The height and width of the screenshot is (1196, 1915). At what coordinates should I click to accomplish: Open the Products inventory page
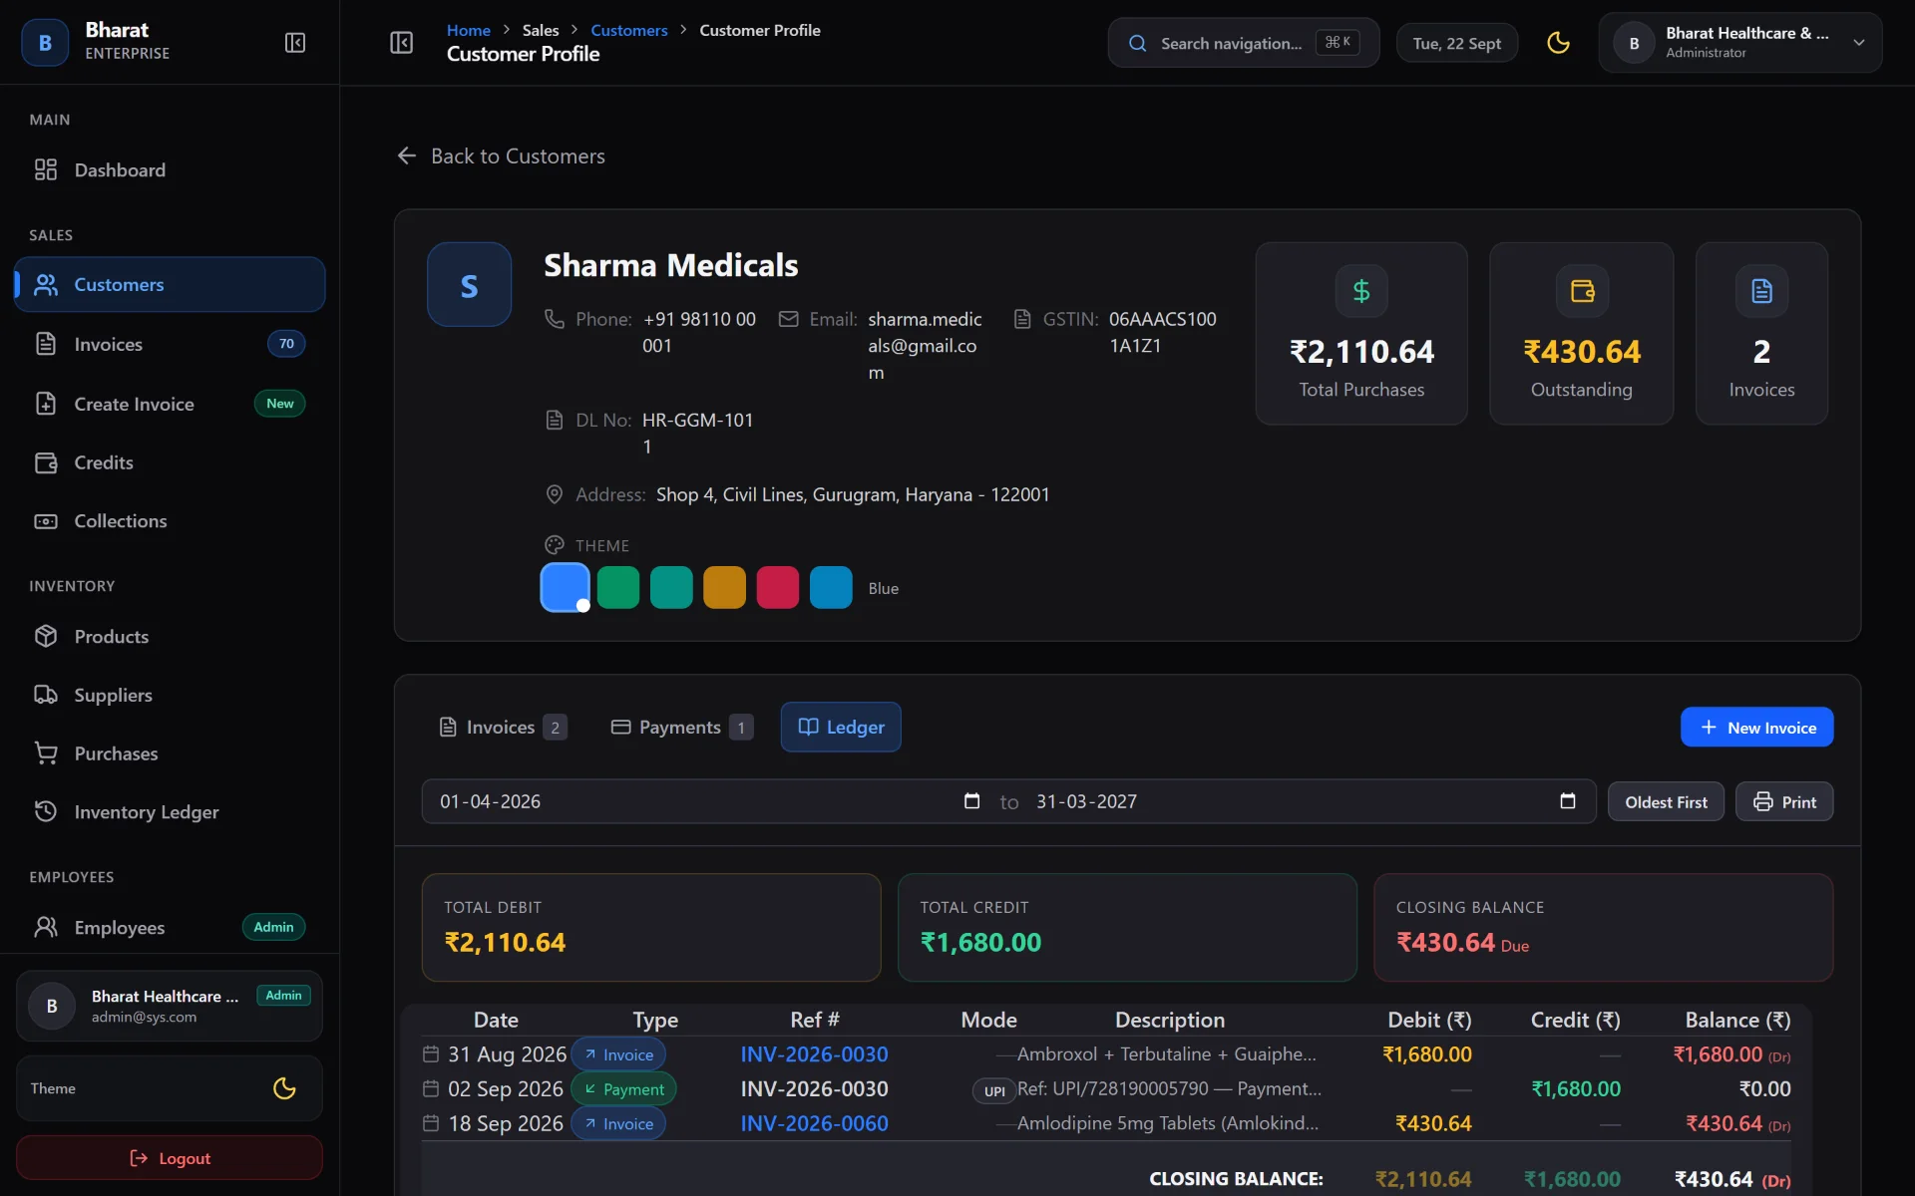click(170, 637)
